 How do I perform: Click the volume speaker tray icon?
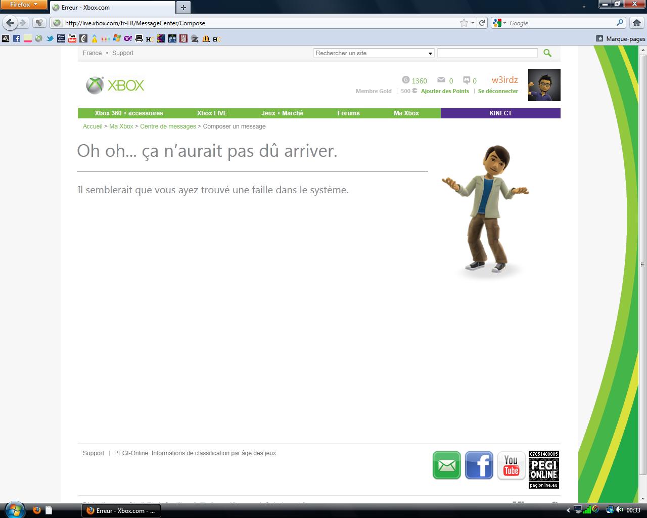[619, 510]
